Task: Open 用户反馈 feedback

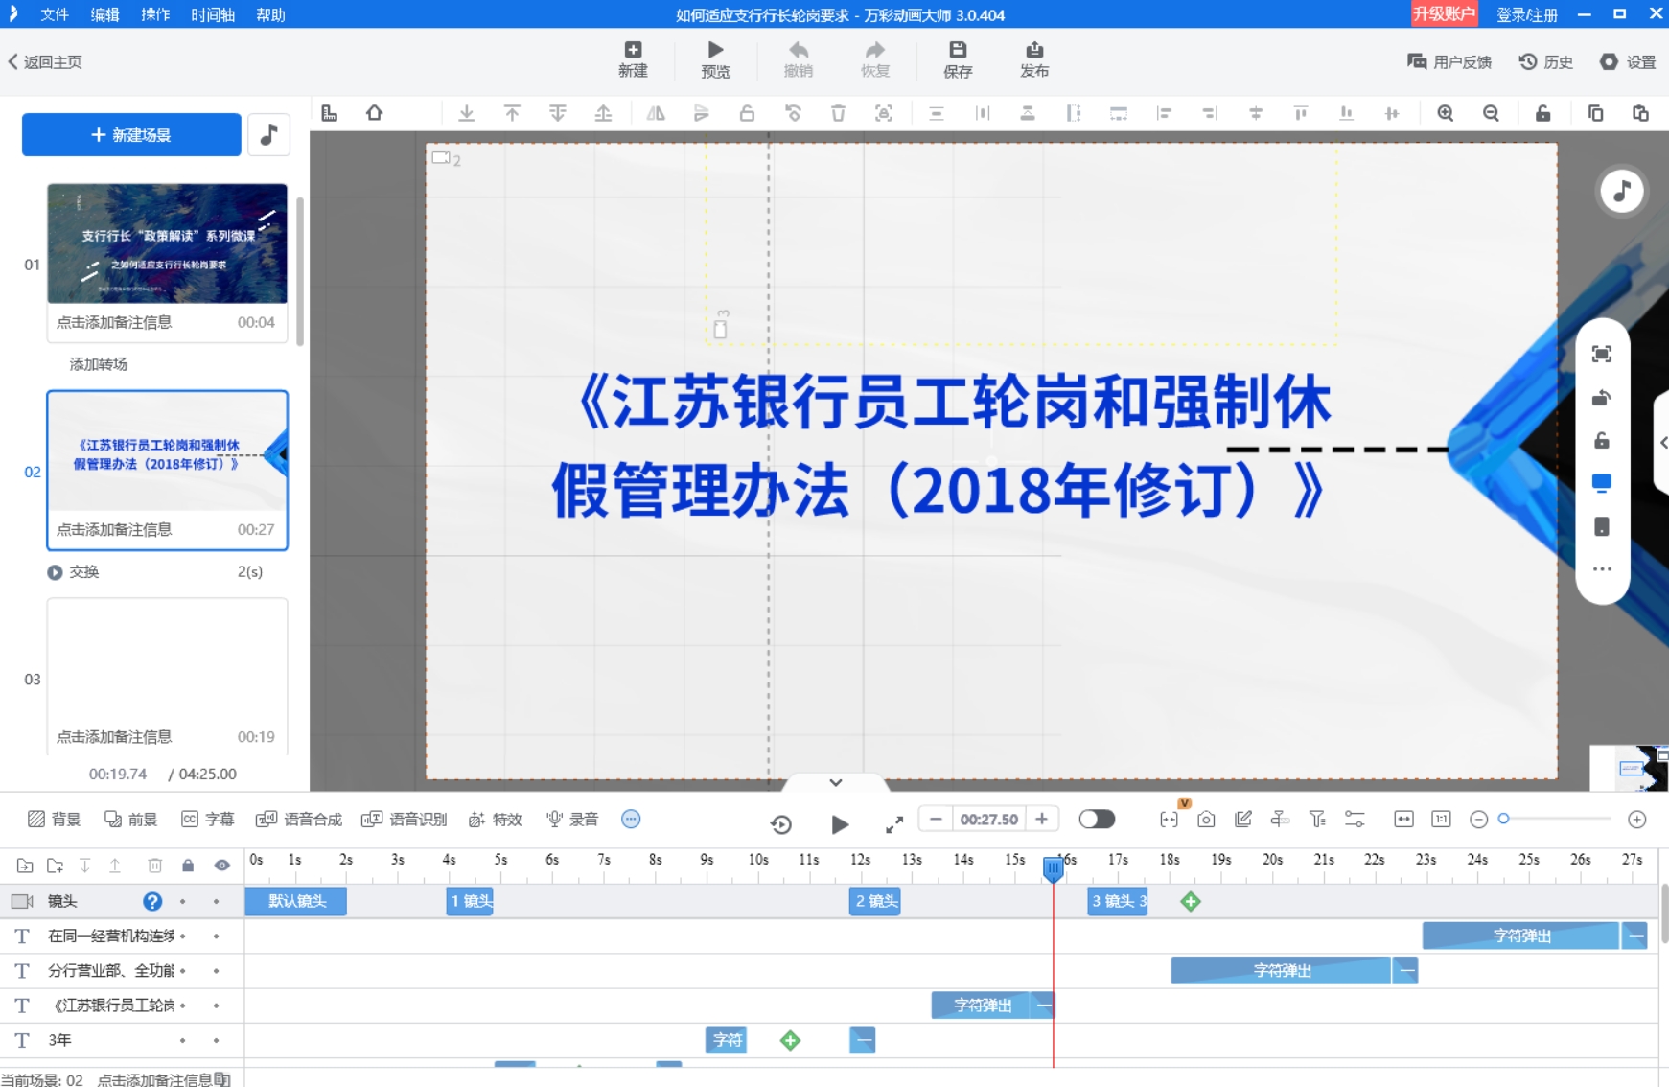Action: (x=1449, y=62)
